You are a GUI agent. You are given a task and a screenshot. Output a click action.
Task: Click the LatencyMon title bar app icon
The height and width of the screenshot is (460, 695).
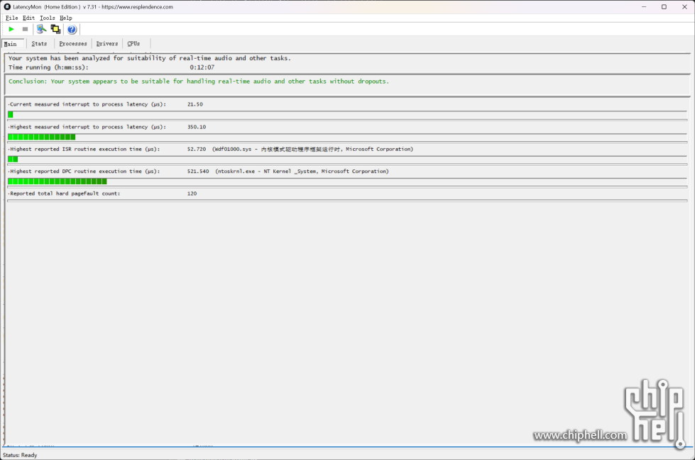pos(7,6)
